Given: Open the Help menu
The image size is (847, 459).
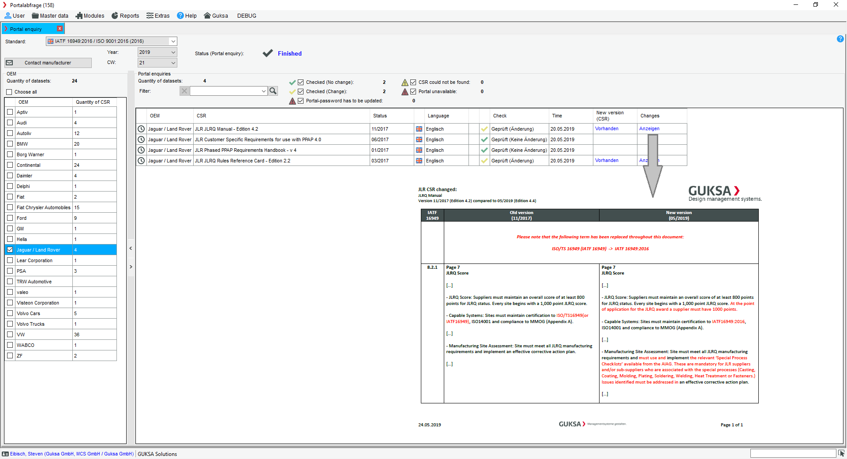Looking at the screenshot, I should pos(187,15).
